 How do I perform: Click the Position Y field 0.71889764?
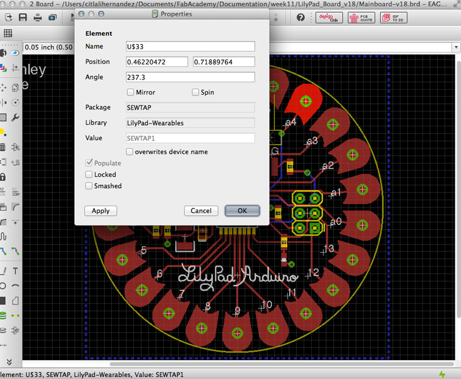coord(224,62)
